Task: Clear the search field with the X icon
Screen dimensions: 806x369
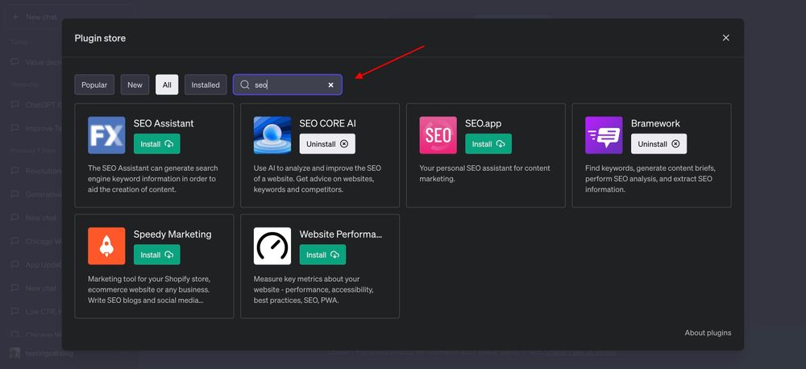Action: coord(330,85)
